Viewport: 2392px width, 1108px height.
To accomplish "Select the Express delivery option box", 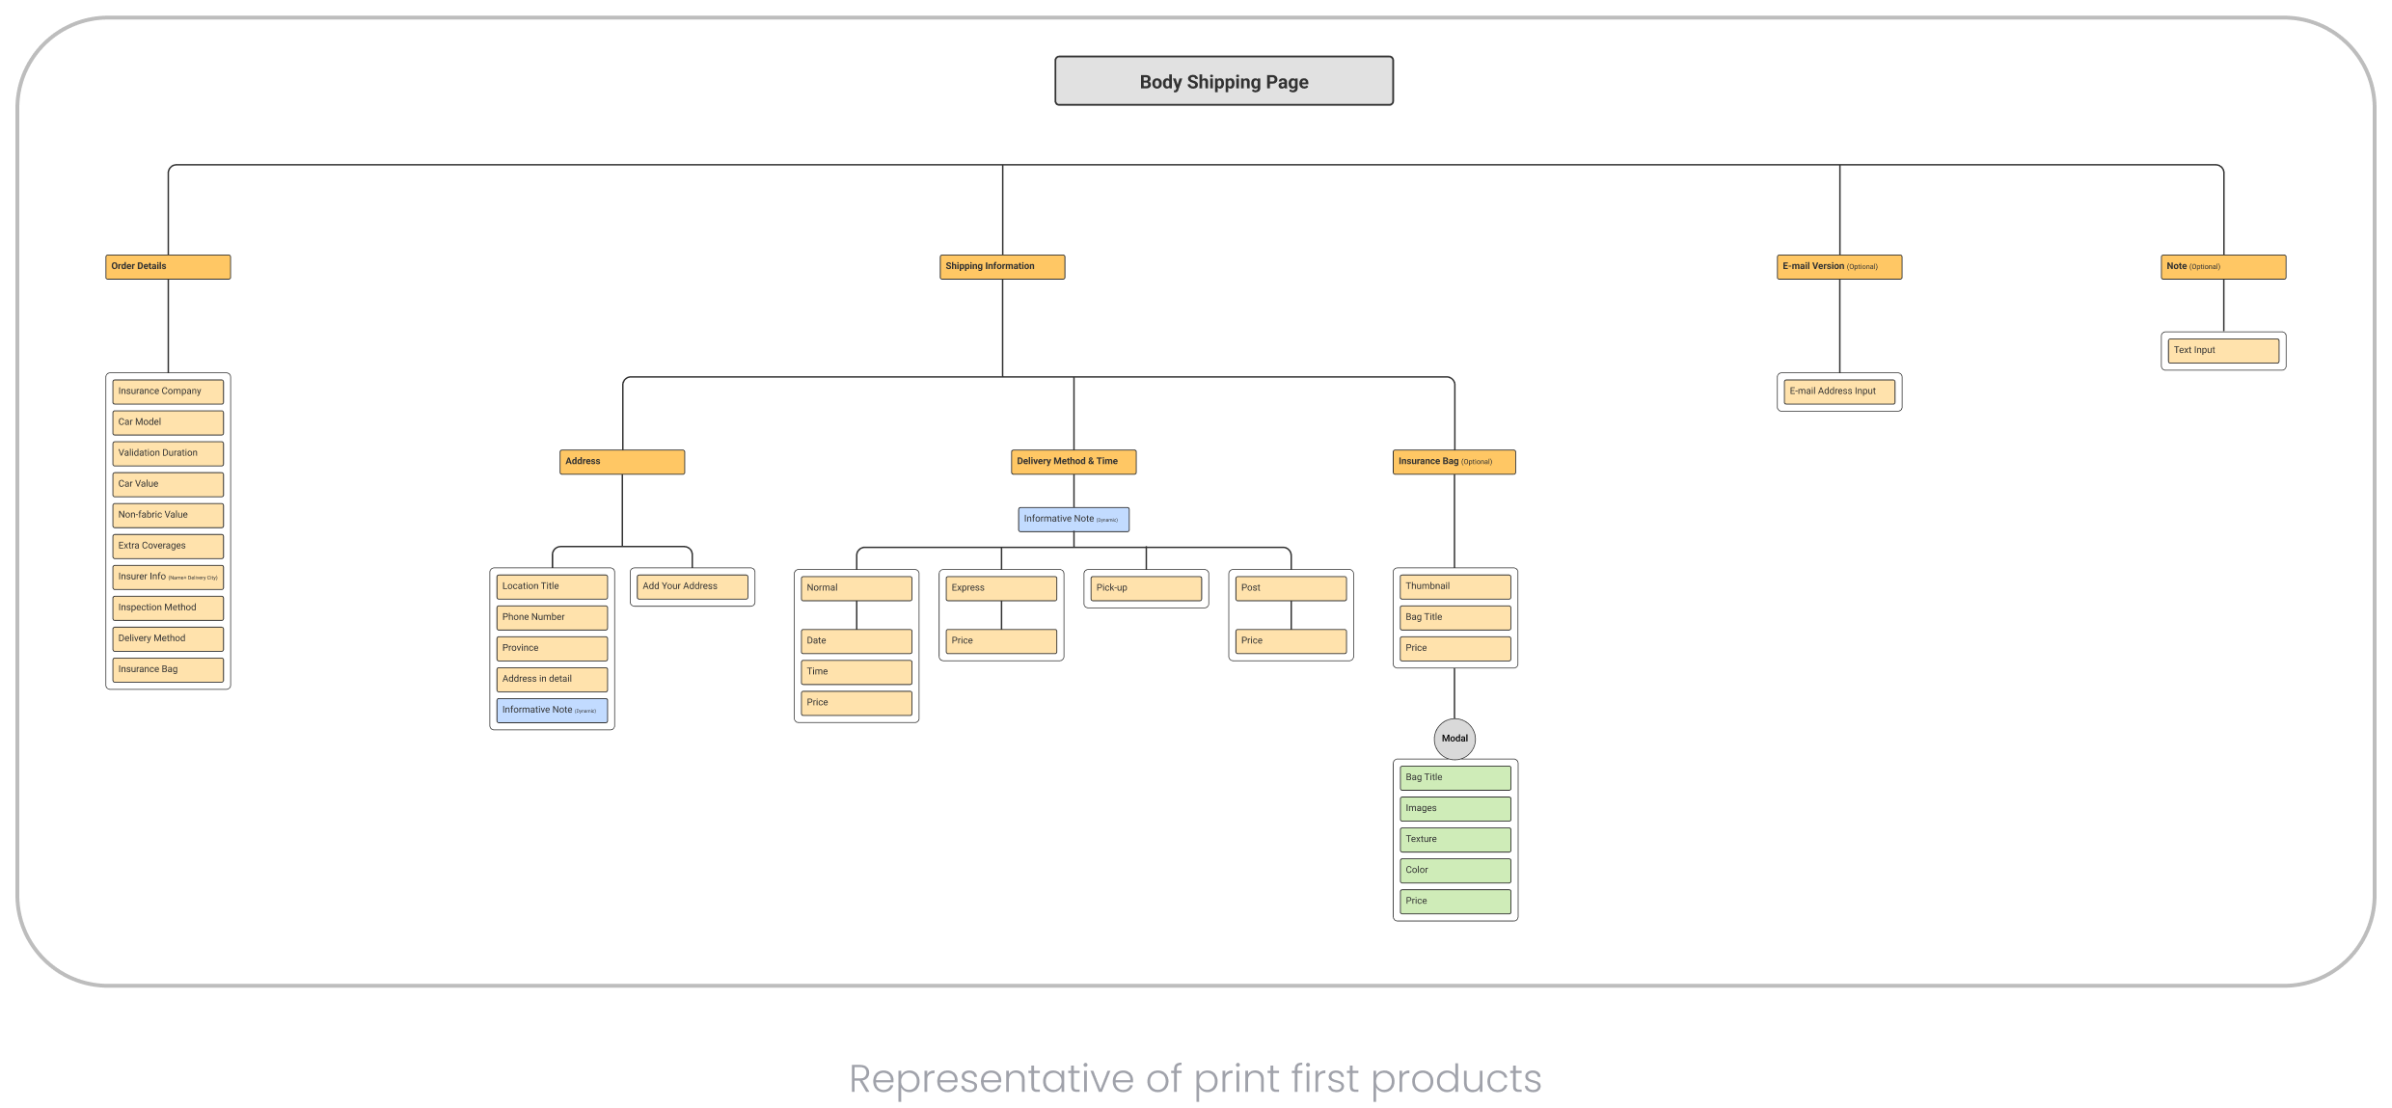I will pos(1001,588).
